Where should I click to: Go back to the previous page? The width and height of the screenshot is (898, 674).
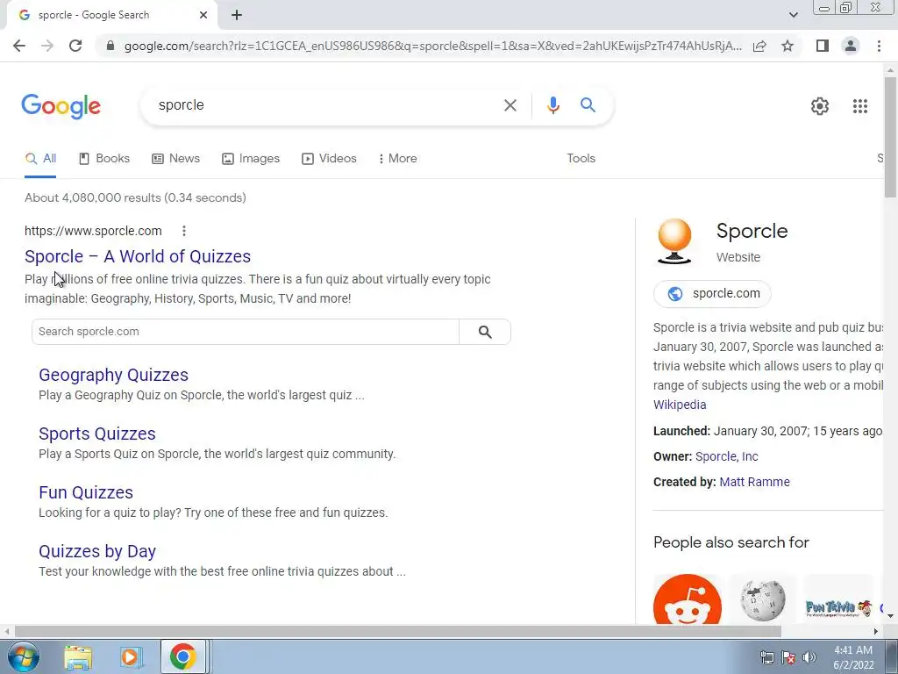19,46
